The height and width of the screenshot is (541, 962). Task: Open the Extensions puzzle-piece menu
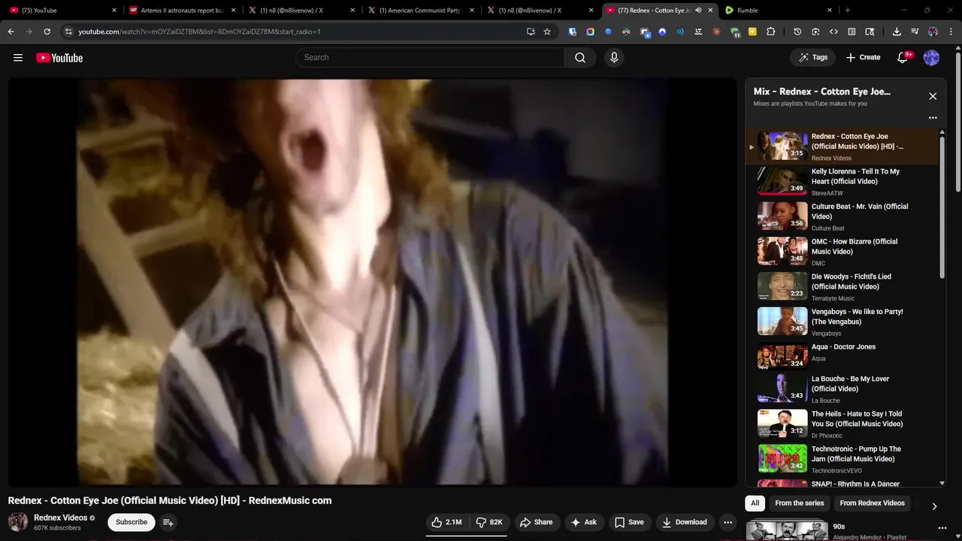point(770,32)
